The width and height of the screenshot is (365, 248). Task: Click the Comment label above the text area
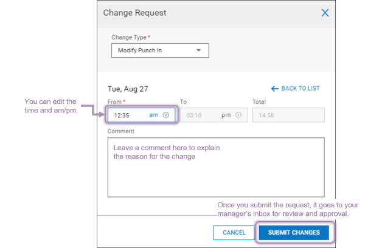coord(120,131)
